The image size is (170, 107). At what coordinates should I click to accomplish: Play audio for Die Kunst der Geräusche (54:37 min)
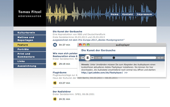tap(55, 45)
